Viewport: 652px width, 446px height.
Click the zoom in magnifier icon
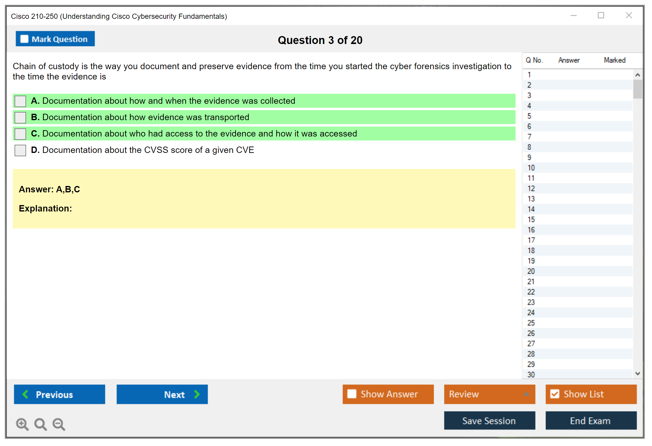click(22, 424)
